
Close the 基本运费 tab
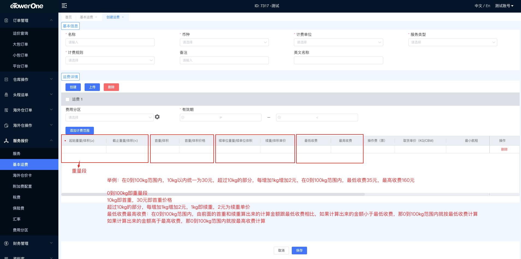(x=96, y=17)
